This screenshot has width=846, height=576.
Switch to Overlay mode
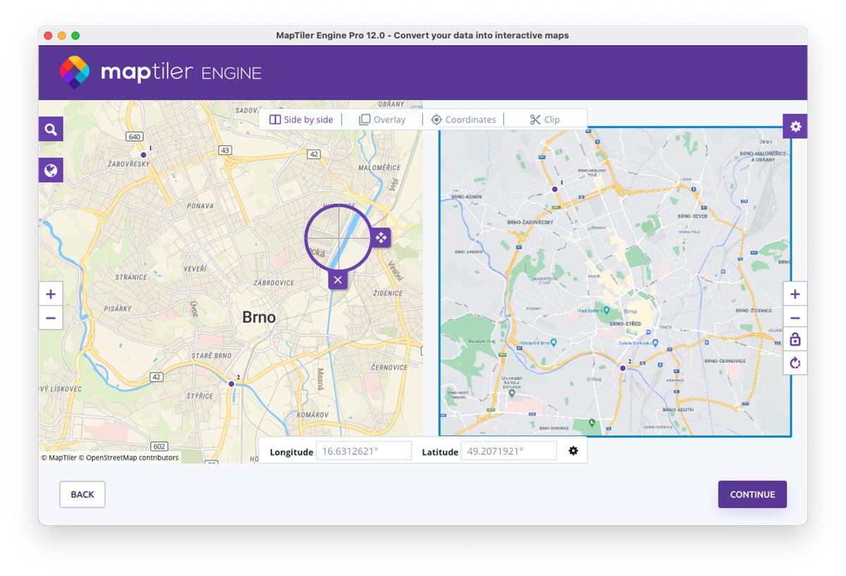point(382,119)
